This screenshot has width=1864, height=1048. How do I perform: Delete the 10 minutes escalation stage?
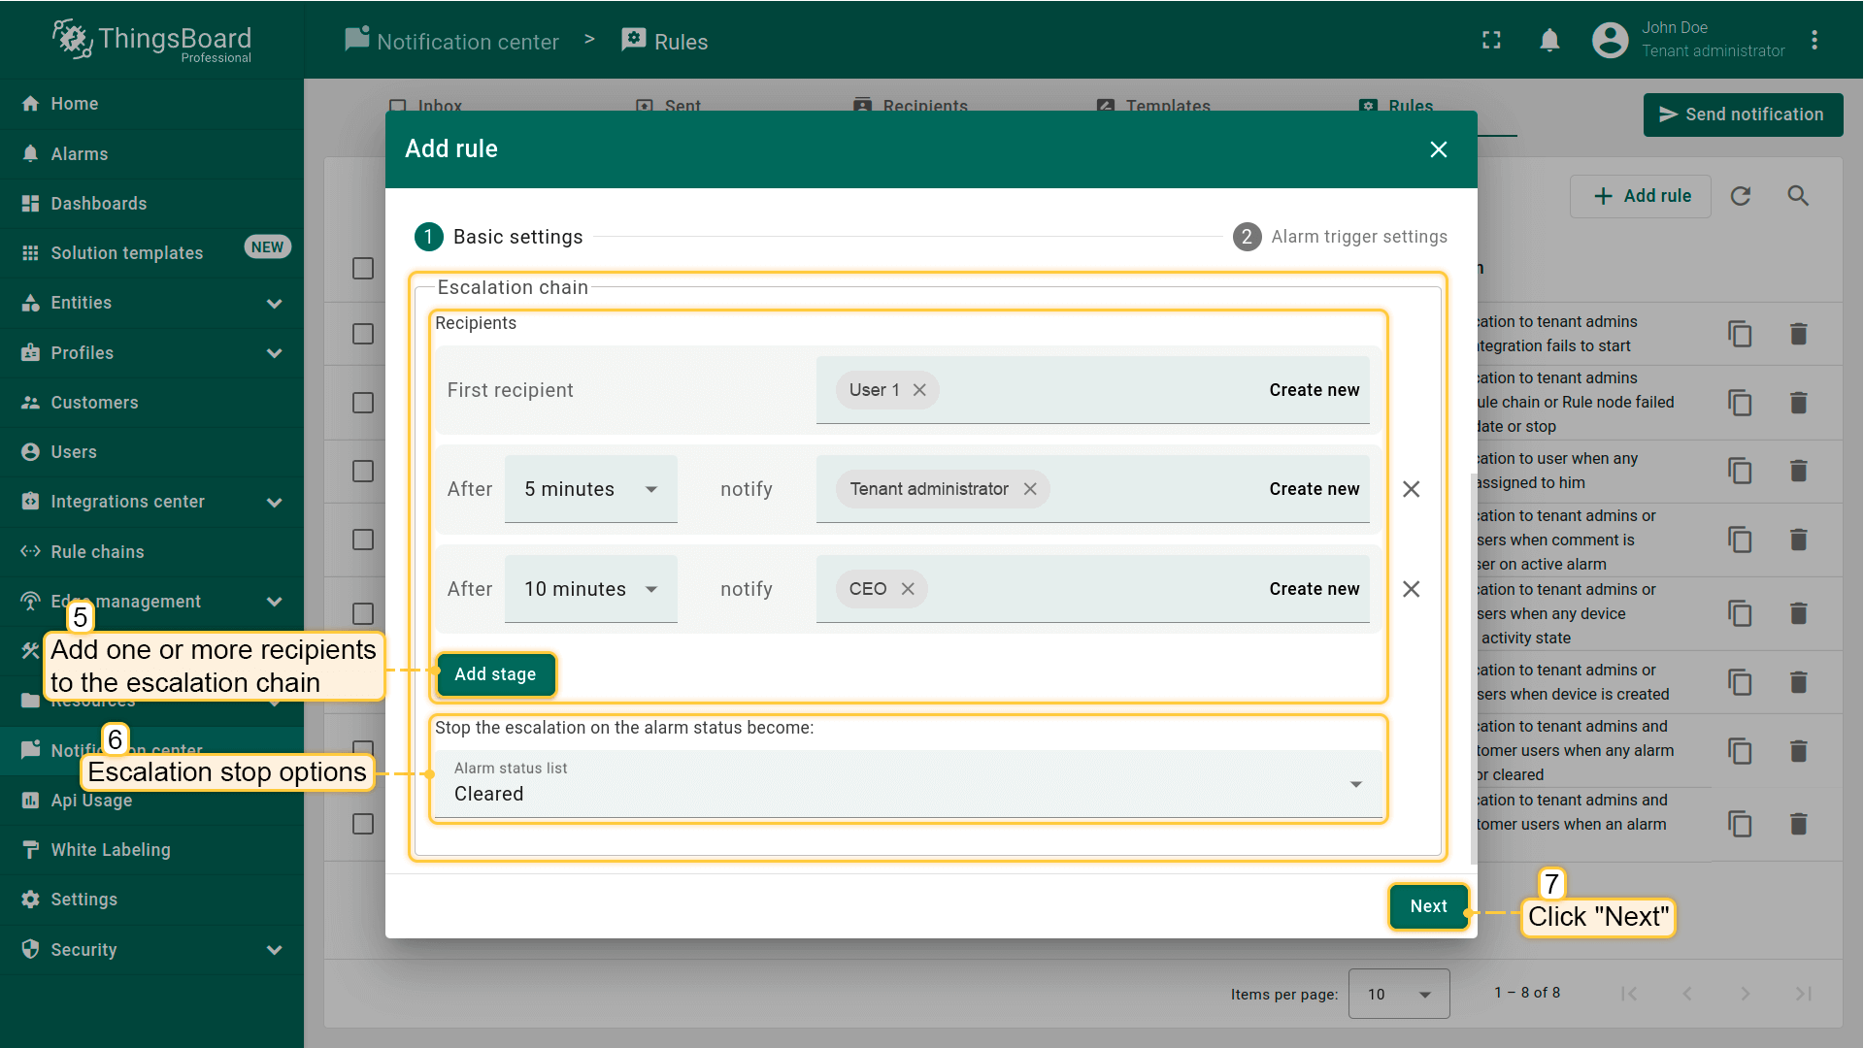1411,589
